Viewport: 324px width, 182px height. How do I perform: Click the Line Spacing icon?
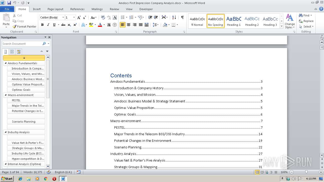coord(155,25)
